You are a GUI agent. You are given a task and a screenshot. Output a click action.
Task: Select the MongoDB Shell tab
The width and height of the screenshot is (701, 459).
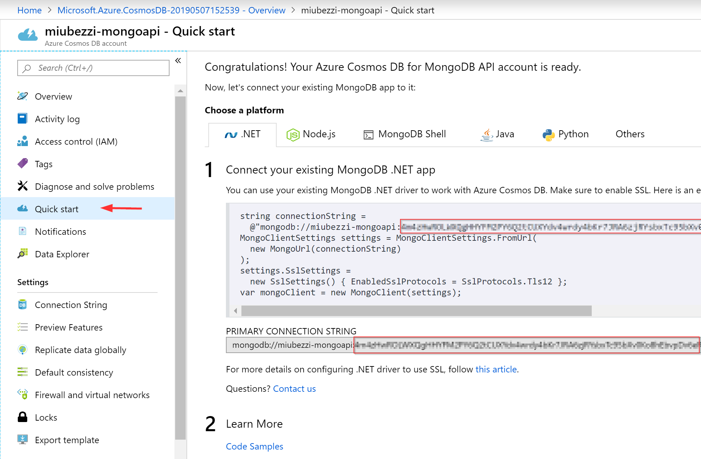coord(405,134)
